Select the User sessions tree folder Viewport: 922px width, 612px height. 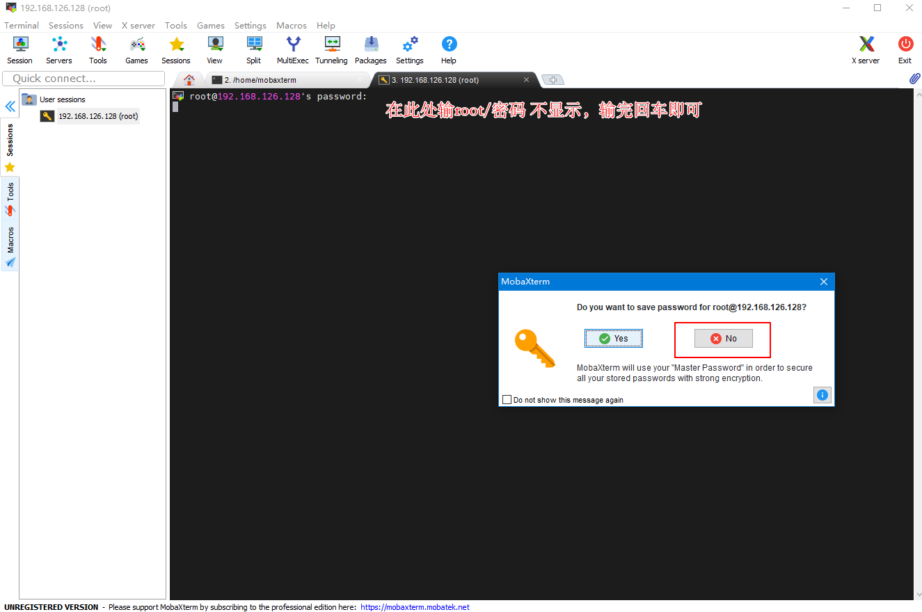[54, 99]
